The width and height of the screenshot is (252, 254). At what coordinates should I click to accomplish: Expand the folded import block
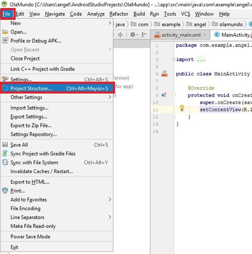point(174,60)
